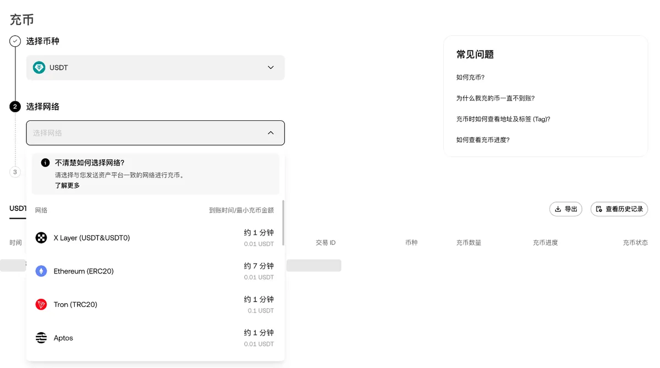Click the info icon beside 不清楚如何选择网络
This screenshot has height=368, width=660.
tap(45, 163)
